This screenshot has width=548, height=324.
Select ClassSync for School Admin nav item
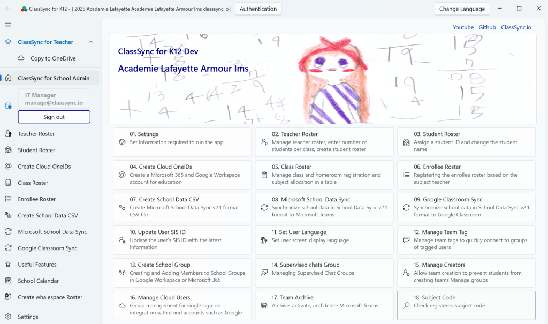pos(50,78)
